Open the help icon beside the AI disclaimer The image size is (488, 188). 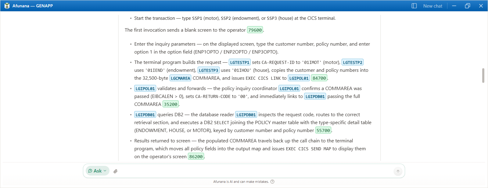272,182
